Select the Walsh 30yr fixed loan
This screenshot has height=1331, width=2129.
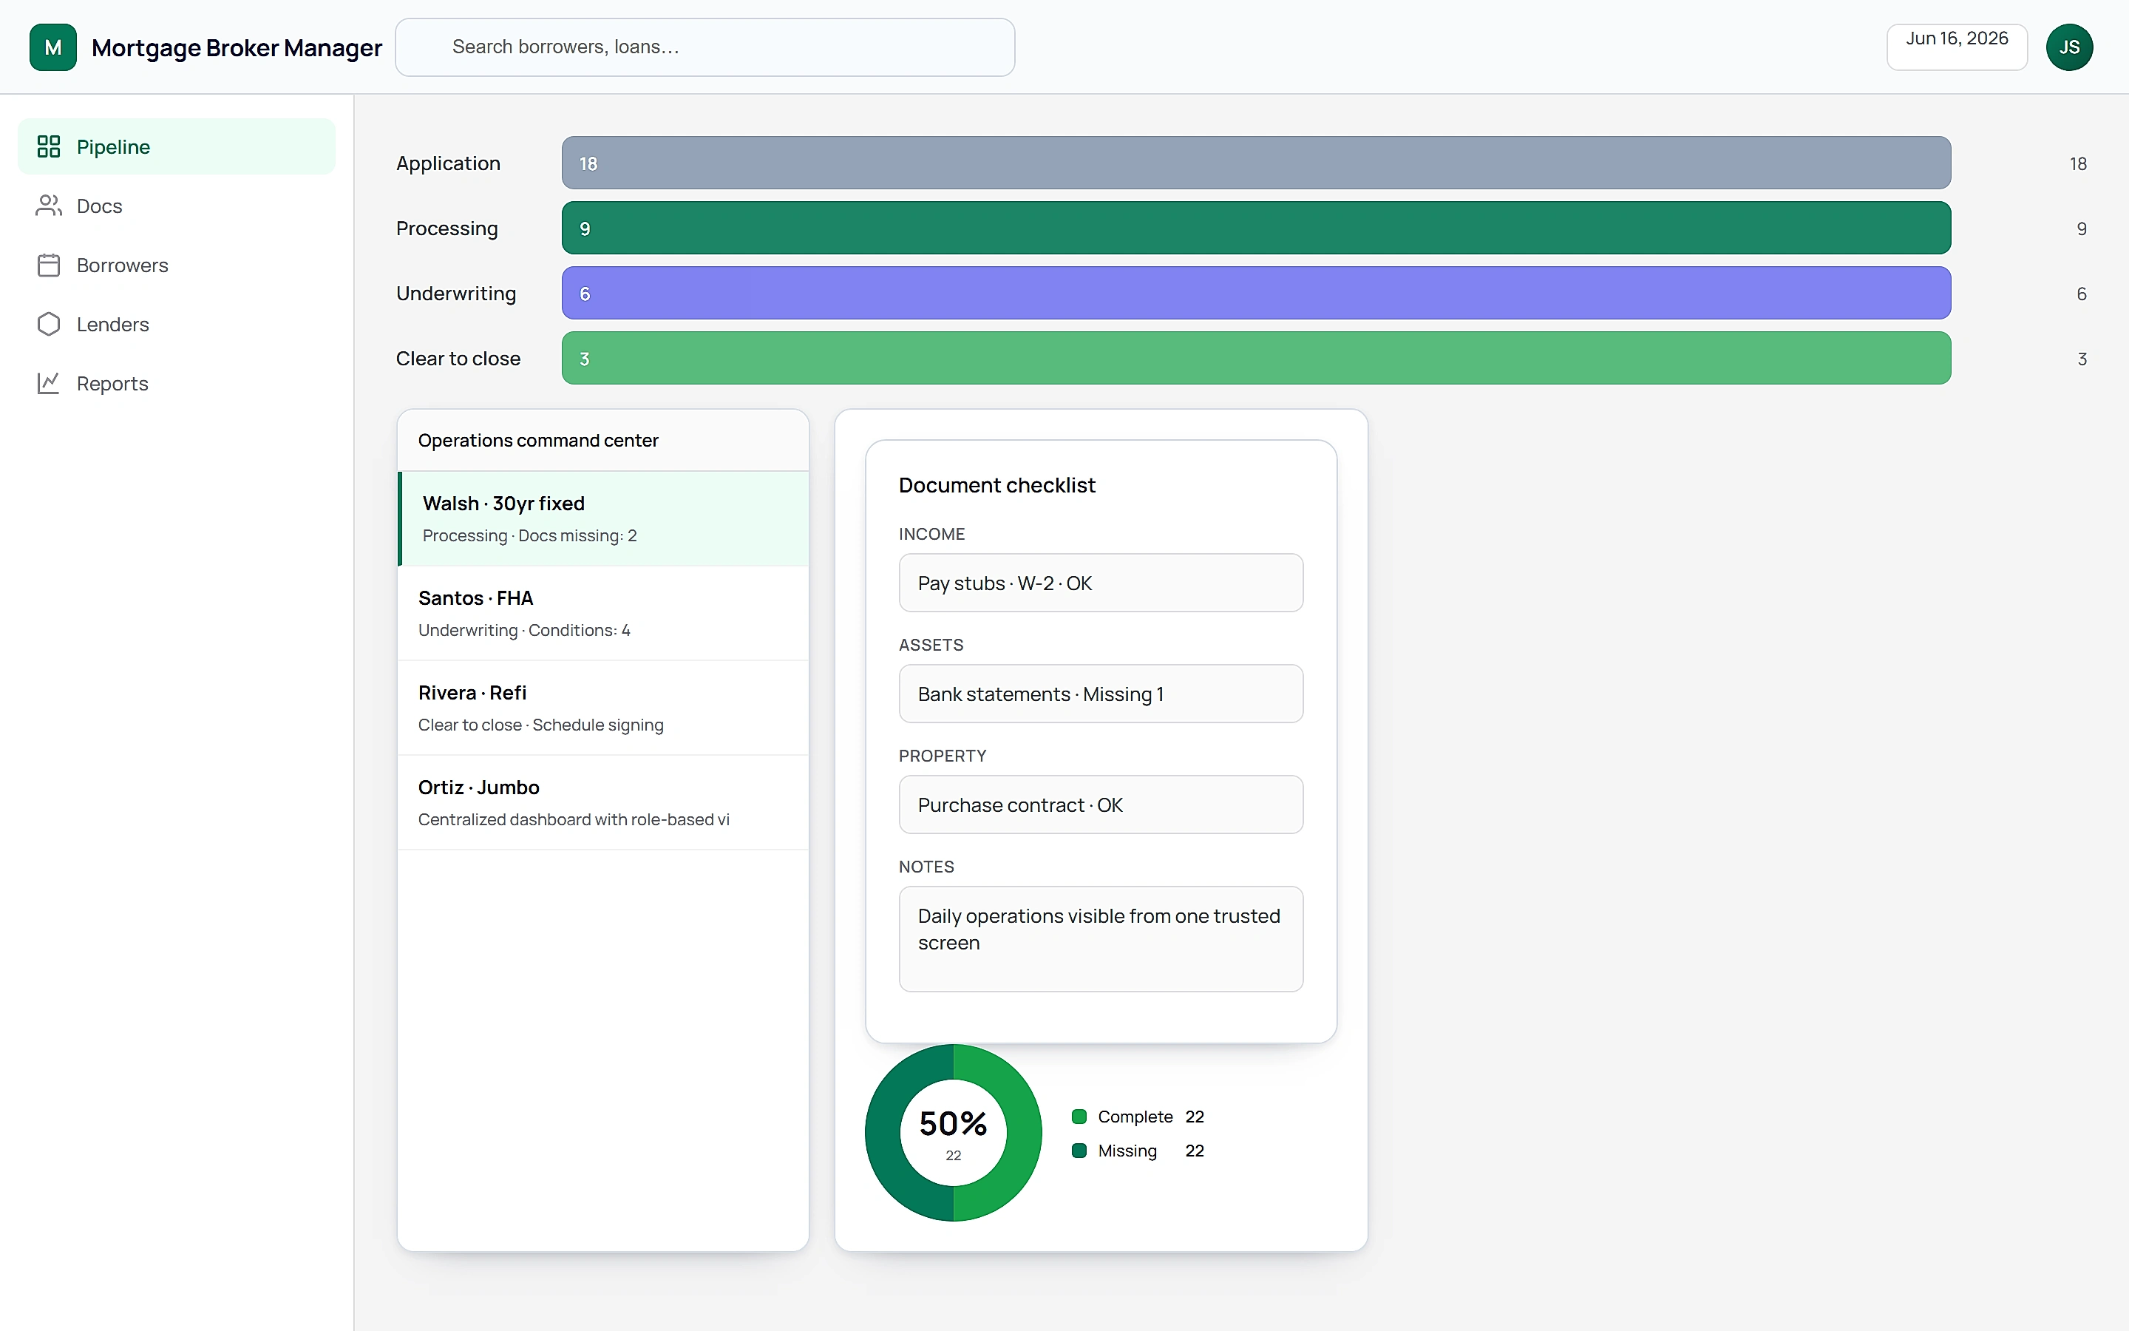[x=603, y=518]
